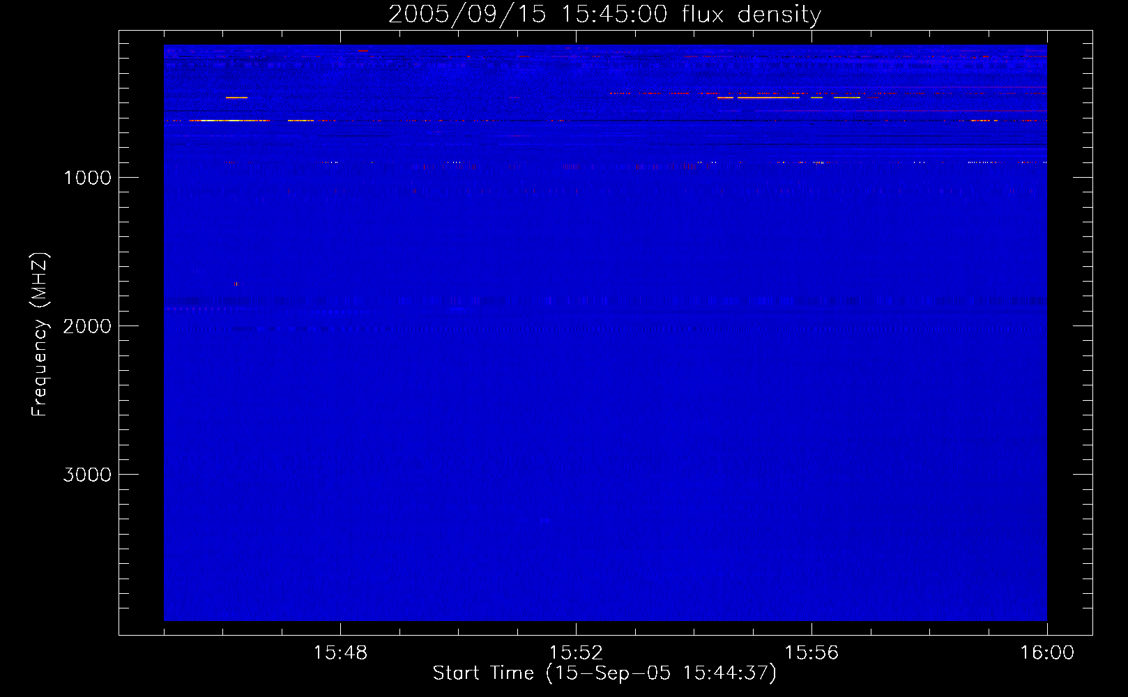Image resolution: width=1128 pixels, height=697 pixels.
Task: Click the 1000 frequency tick label
Action: (87, 178)
